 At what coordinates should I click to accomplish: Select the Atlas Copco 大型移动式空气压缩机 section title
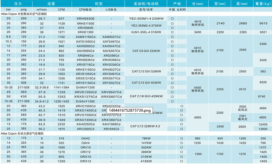click(24, 14)
